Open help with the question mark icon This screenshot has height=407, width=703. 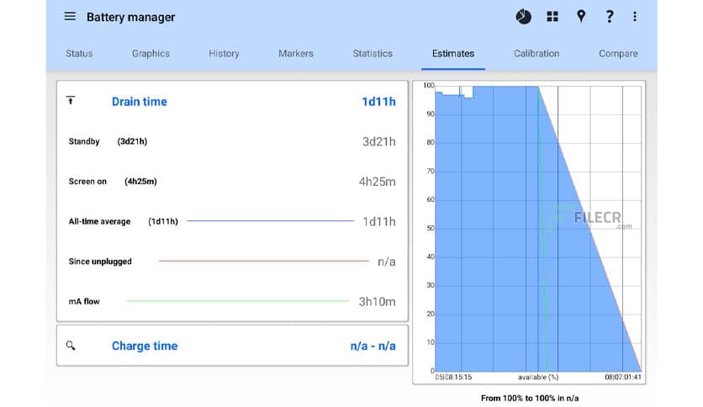tap(609, 17)
